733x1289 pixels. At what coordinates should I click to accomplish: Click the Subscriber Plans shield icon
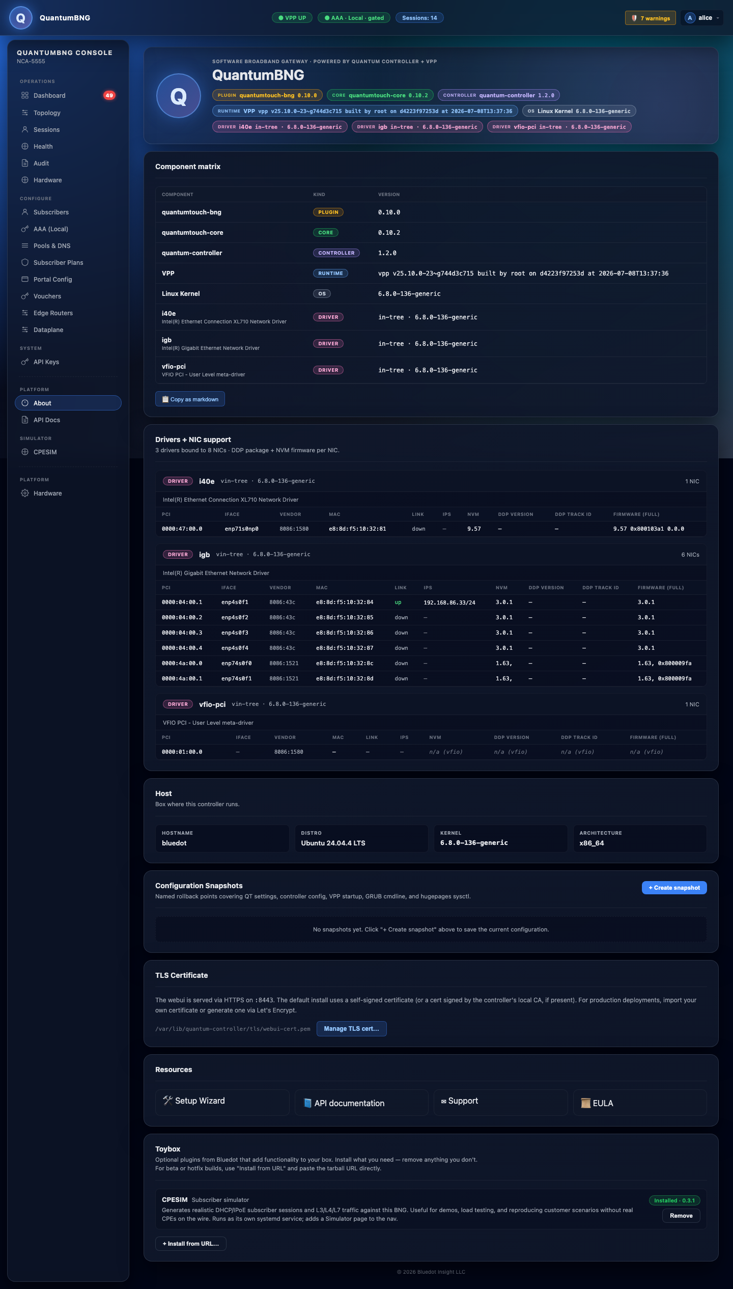coord(25,262)
